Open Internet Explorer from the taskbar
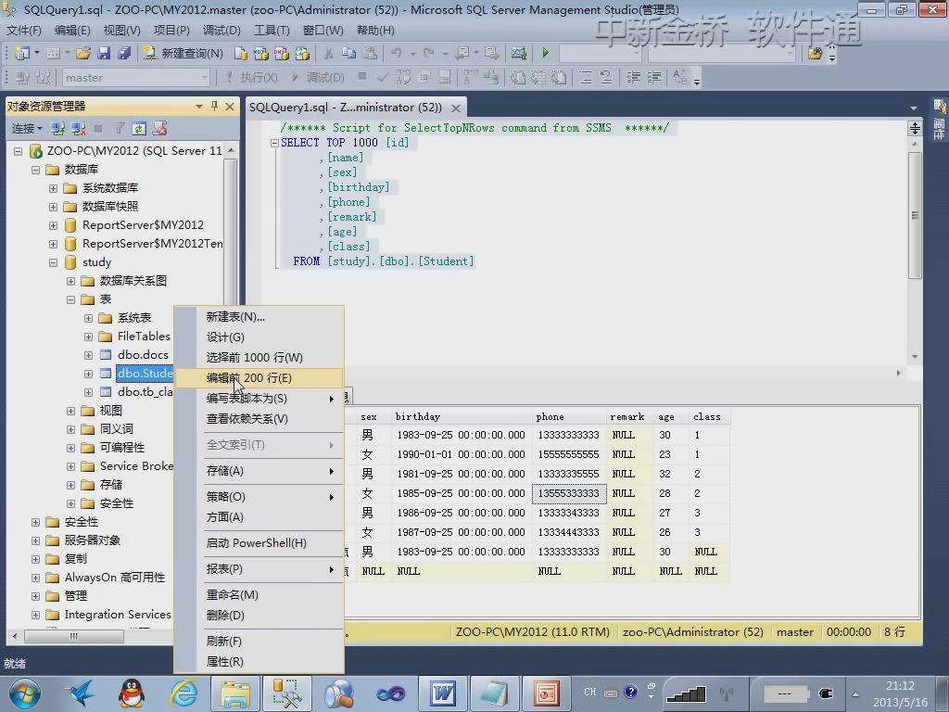 click(x=183, y=693)
